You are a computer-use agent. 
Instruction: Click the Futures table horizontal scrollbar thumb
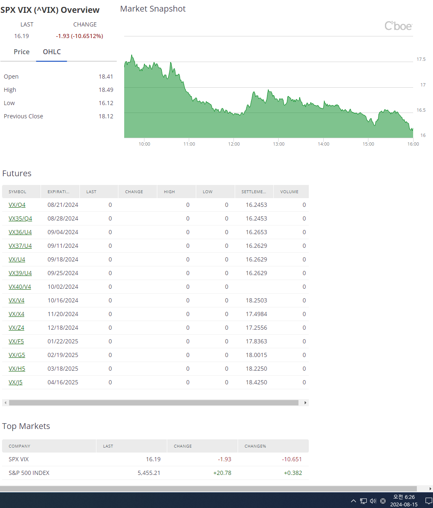coord(154,403)
